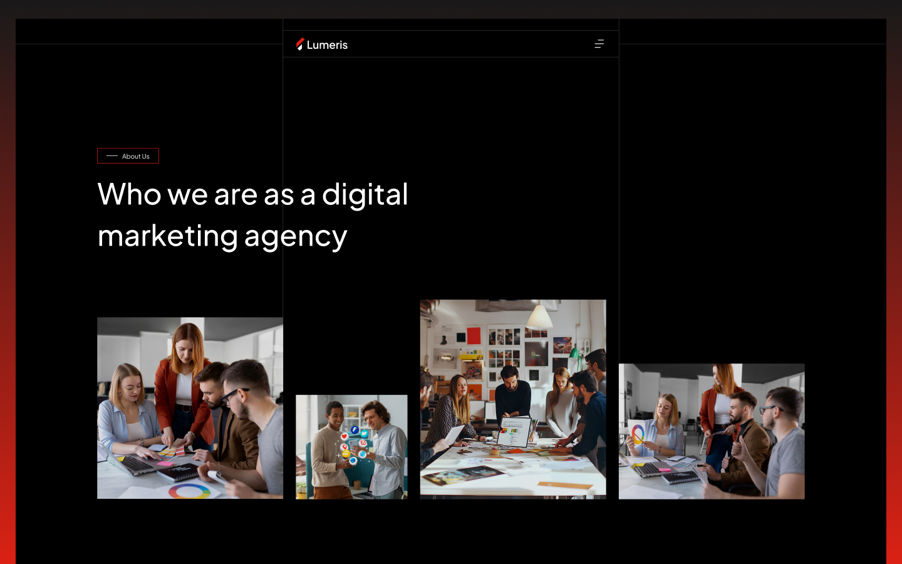The height and width of the screenshot is (564, 902).
Task: Click the red square poster on studio wall
Action: click(474, 335)
